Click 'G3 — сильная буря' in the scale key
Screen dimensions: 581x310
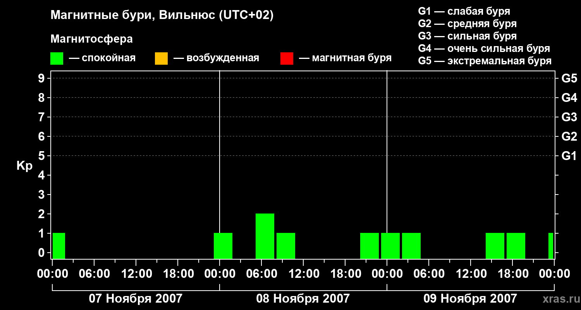tap(468, 36)
